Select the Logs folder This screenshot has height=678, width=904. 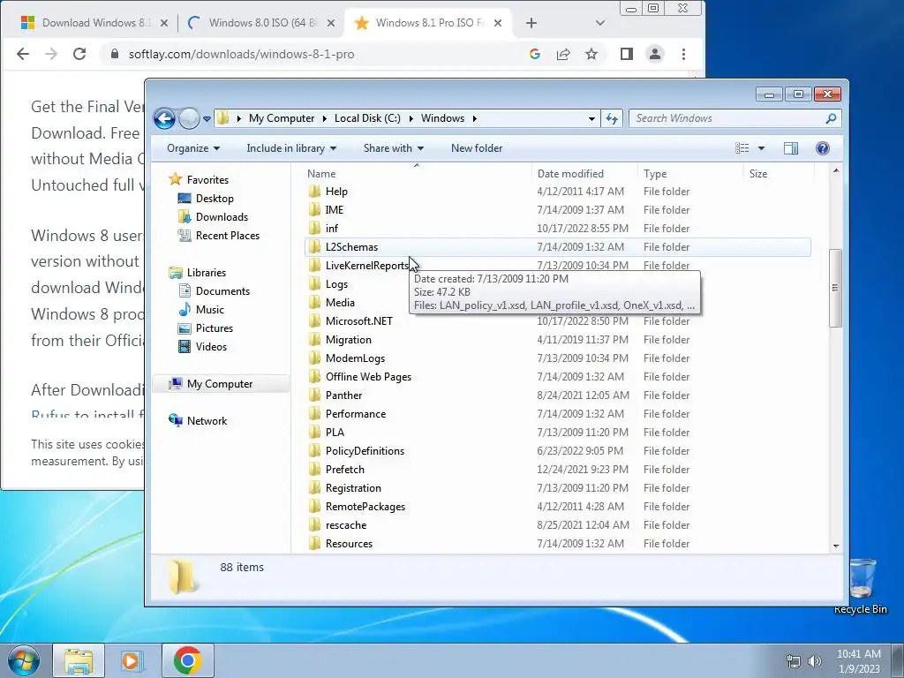coord(336,284)
